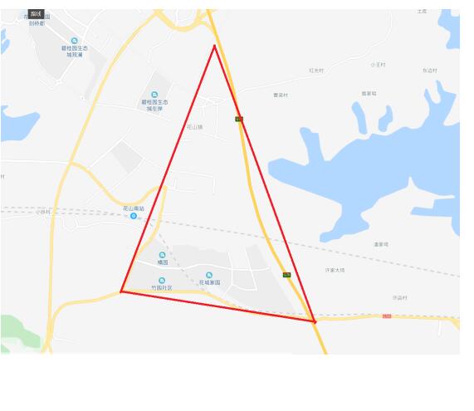Click the 花山镇 town label

pyautogui.click(x=194, y=127)
